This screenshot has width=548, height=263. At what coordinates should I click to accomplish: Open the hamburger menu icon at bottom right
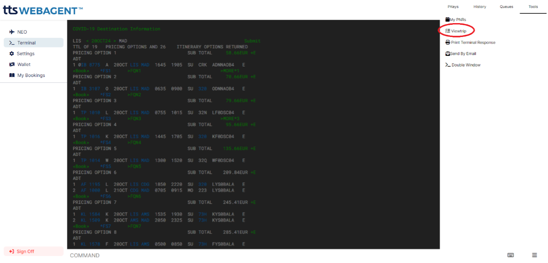point(535,255)
